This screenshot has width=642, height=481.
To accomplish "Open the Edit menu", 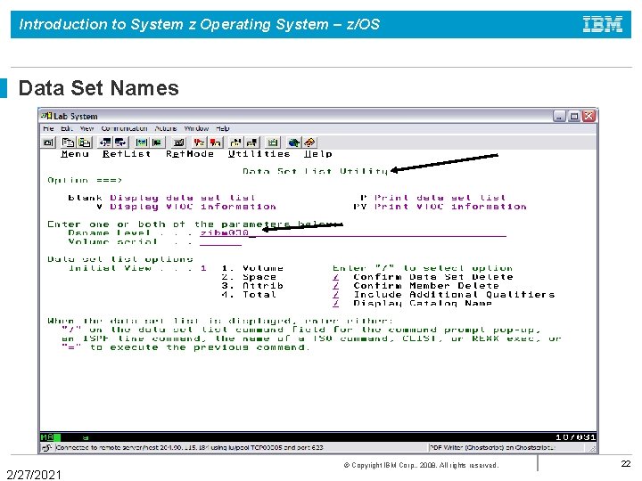I will tap(67, 128).
